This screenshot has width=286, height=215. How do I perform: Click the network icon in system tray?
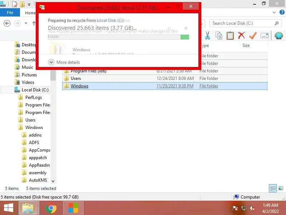(x=244, y=208)
